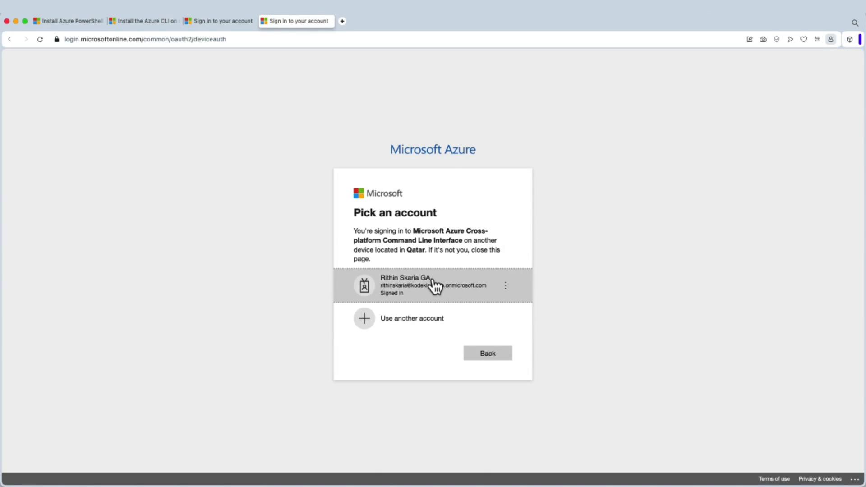Open Privacy & cookies link

pyautogui.click(x=820, y=479)
